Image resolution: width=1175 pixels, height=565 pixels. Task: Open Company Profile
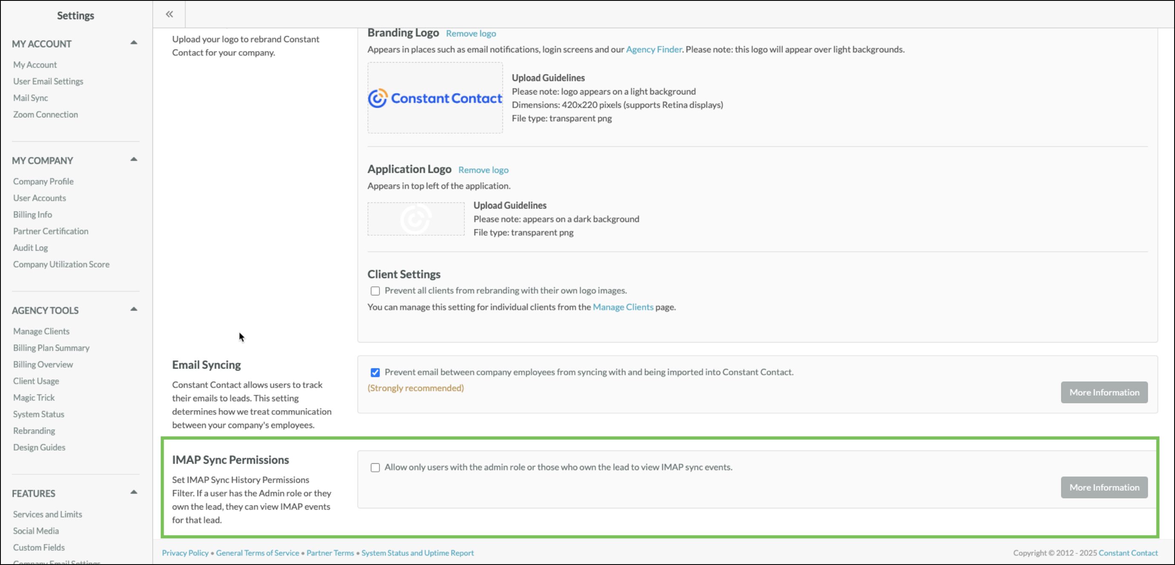coord(43,182)
